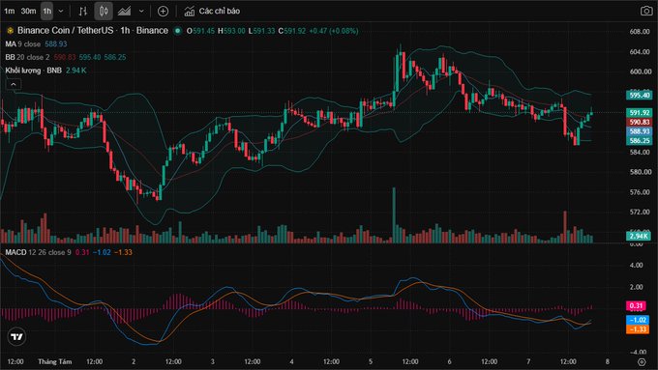Click the blue 588.93 price label
The image size is (658, 370).
click(x=639, y=131)
